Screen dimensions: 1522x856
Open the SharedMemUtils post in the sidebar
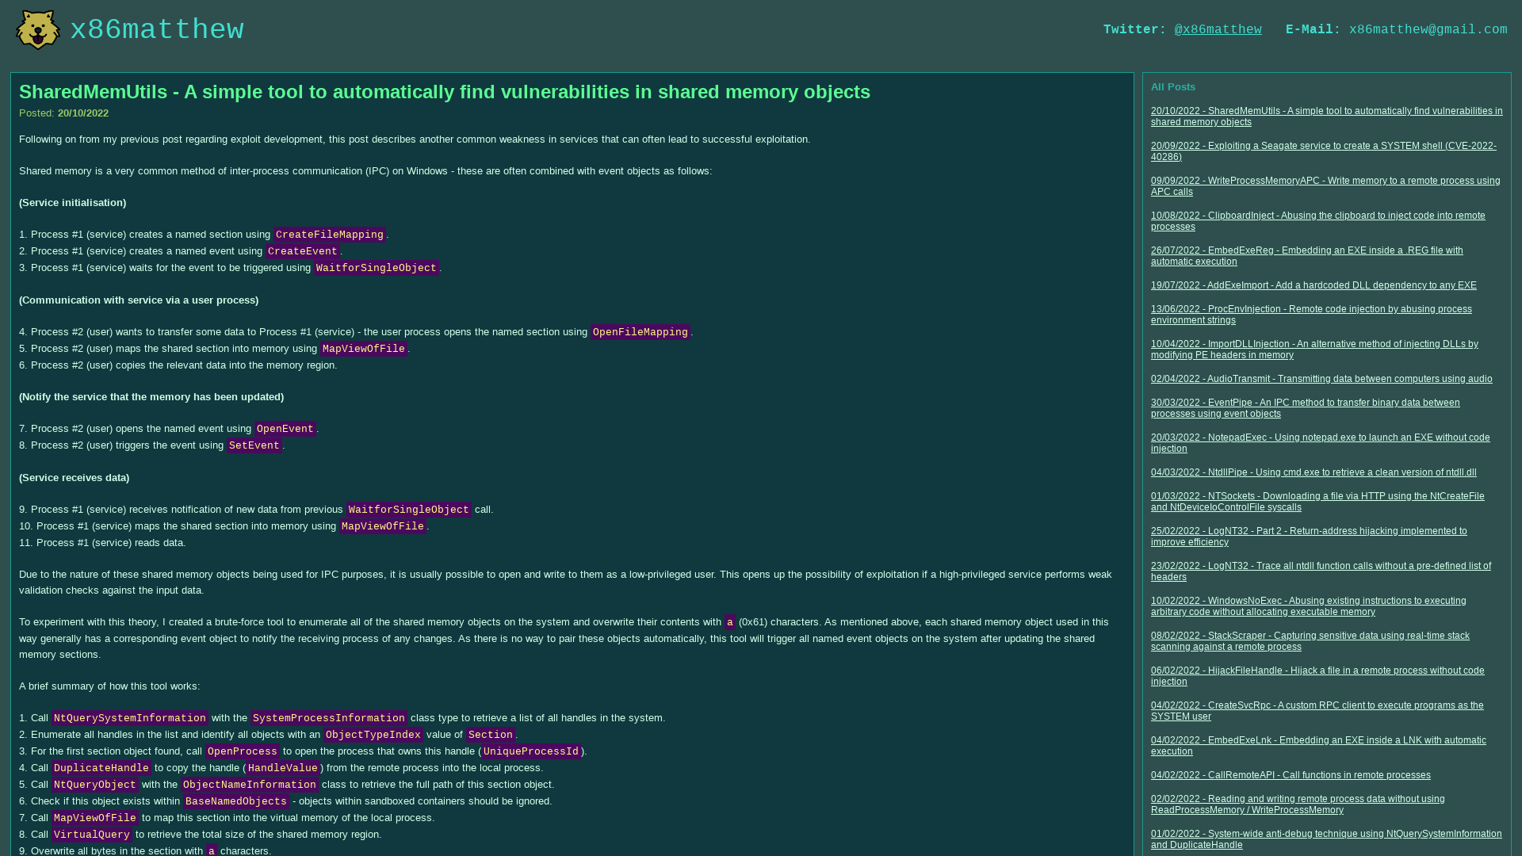[1325, 117]
